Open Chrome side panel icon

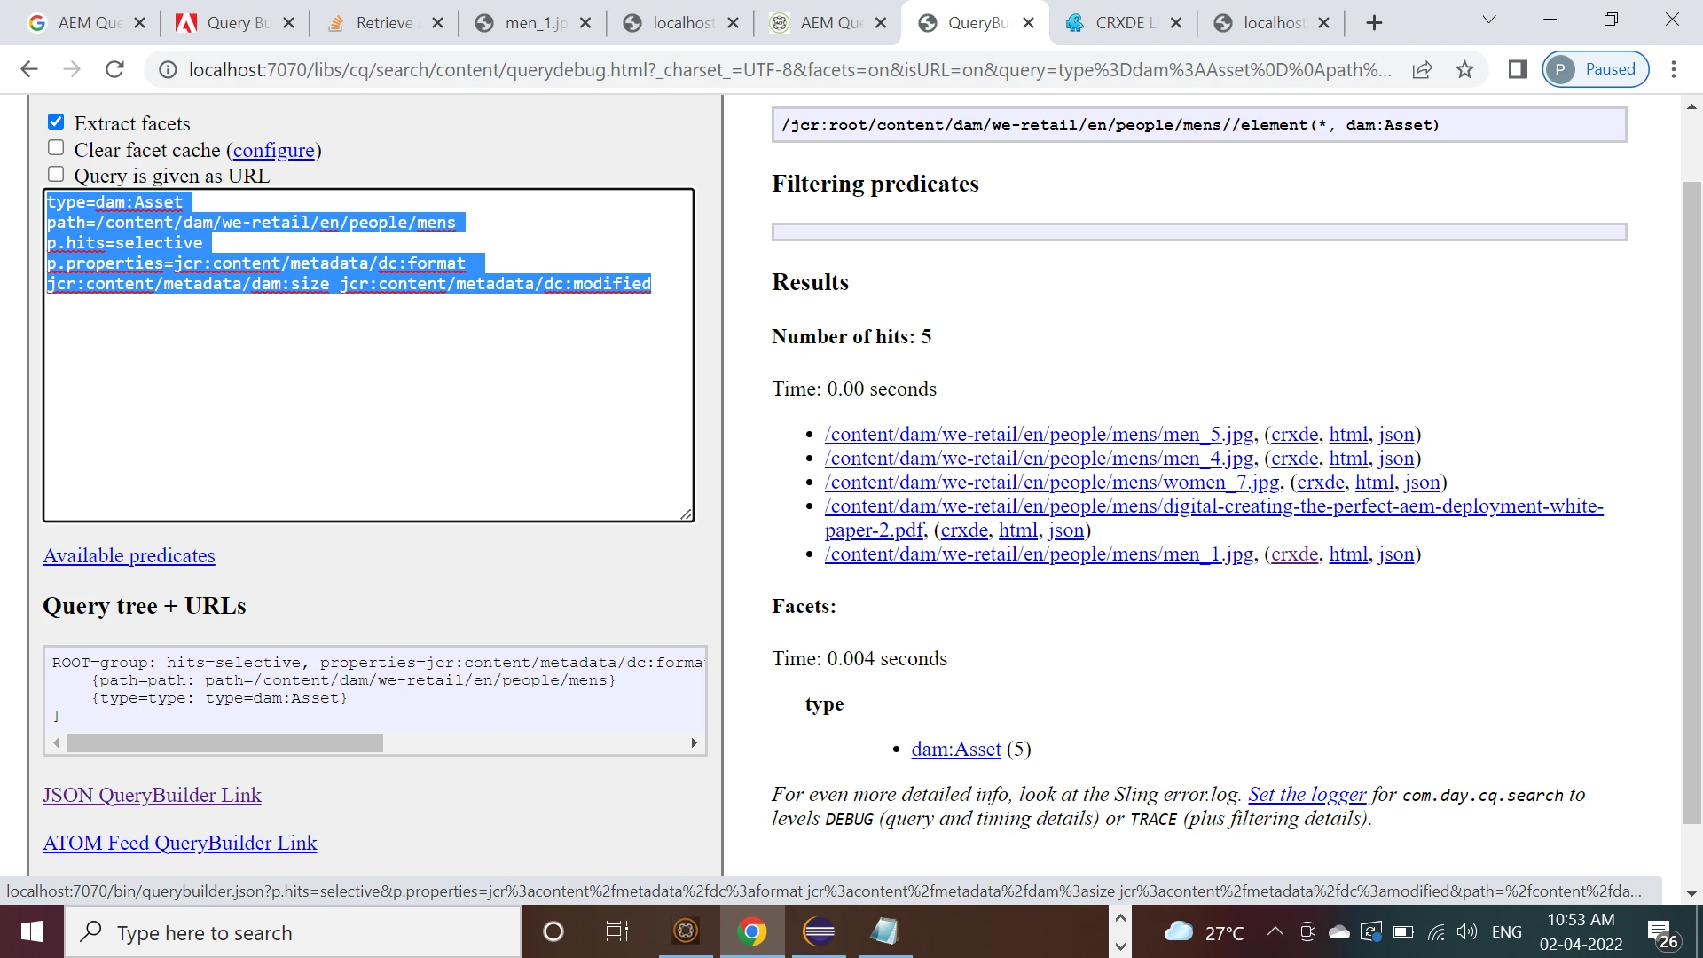point(1518,69)
